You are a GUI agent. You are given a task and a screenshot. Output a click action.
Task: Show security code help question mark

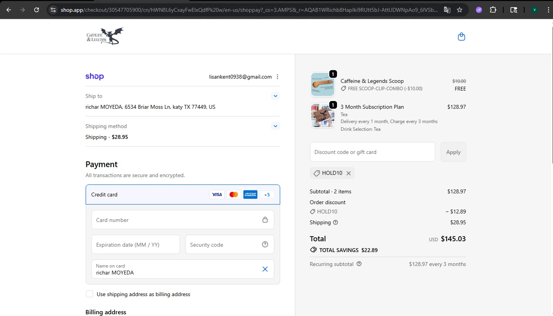(265, 244)
